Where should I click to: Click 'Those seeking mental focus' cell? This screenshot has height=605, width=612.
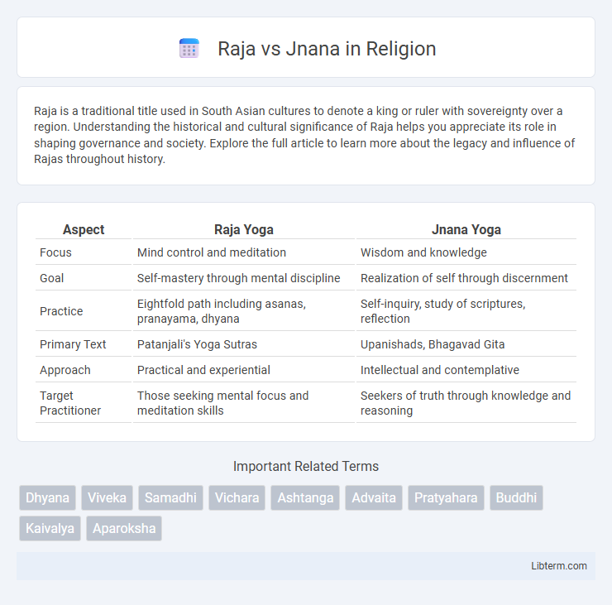click(x=244, y=403)
